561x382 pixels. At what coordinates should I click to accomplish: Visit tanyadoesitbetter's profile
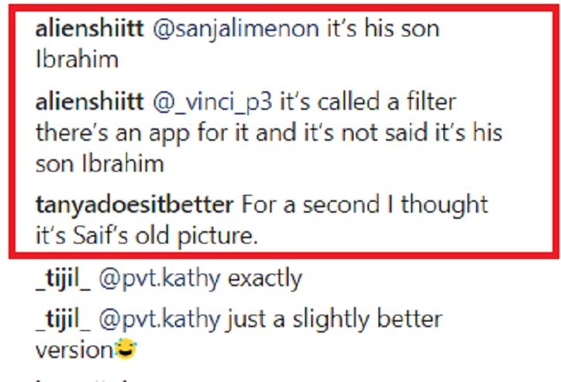(x=134, y=206)
